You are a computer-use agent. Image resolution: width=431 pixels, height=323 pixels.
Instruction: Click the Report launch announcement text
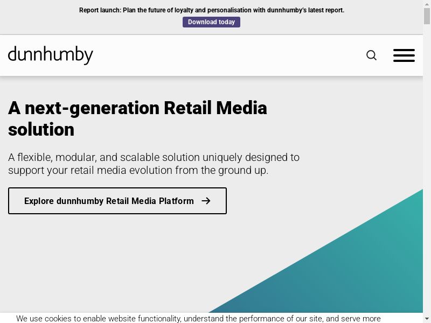[x=211, y=10]
